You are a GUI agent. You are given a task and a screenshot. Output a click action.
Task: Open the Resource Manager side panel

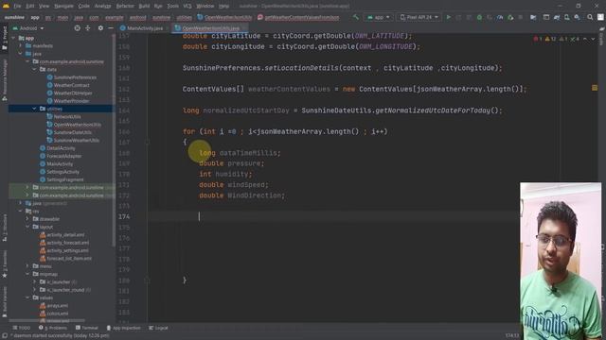point(4,80)
